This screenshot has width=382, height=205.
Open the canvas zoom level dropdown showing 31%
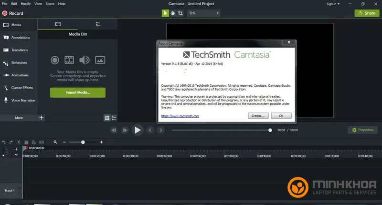[203, 13]
